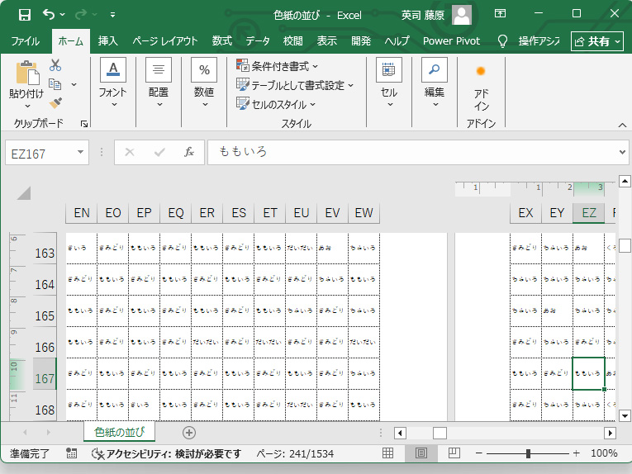Add a new sheet with the plus icon

pyautogui.click(x=189, y=433)
